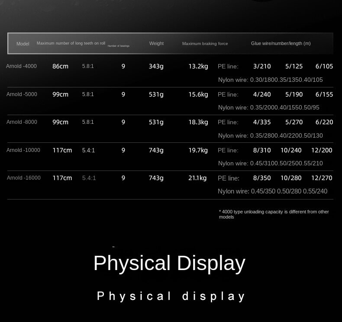Select the Arnold -5000 model name
The height and width of the screenshot is (322, 342).
click(22, 94)
